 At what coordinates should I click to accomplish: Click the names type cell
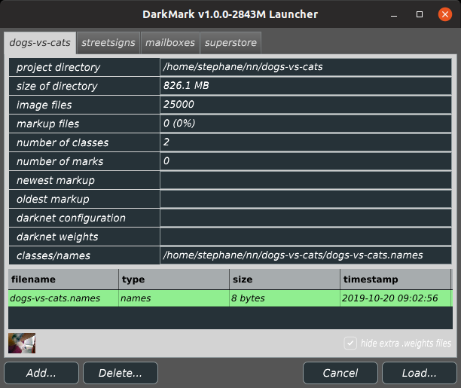174,298
